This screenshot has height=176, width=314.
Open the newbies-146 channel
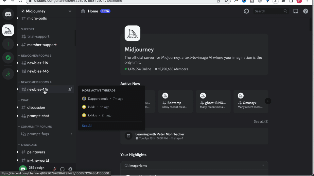point(46,71)
